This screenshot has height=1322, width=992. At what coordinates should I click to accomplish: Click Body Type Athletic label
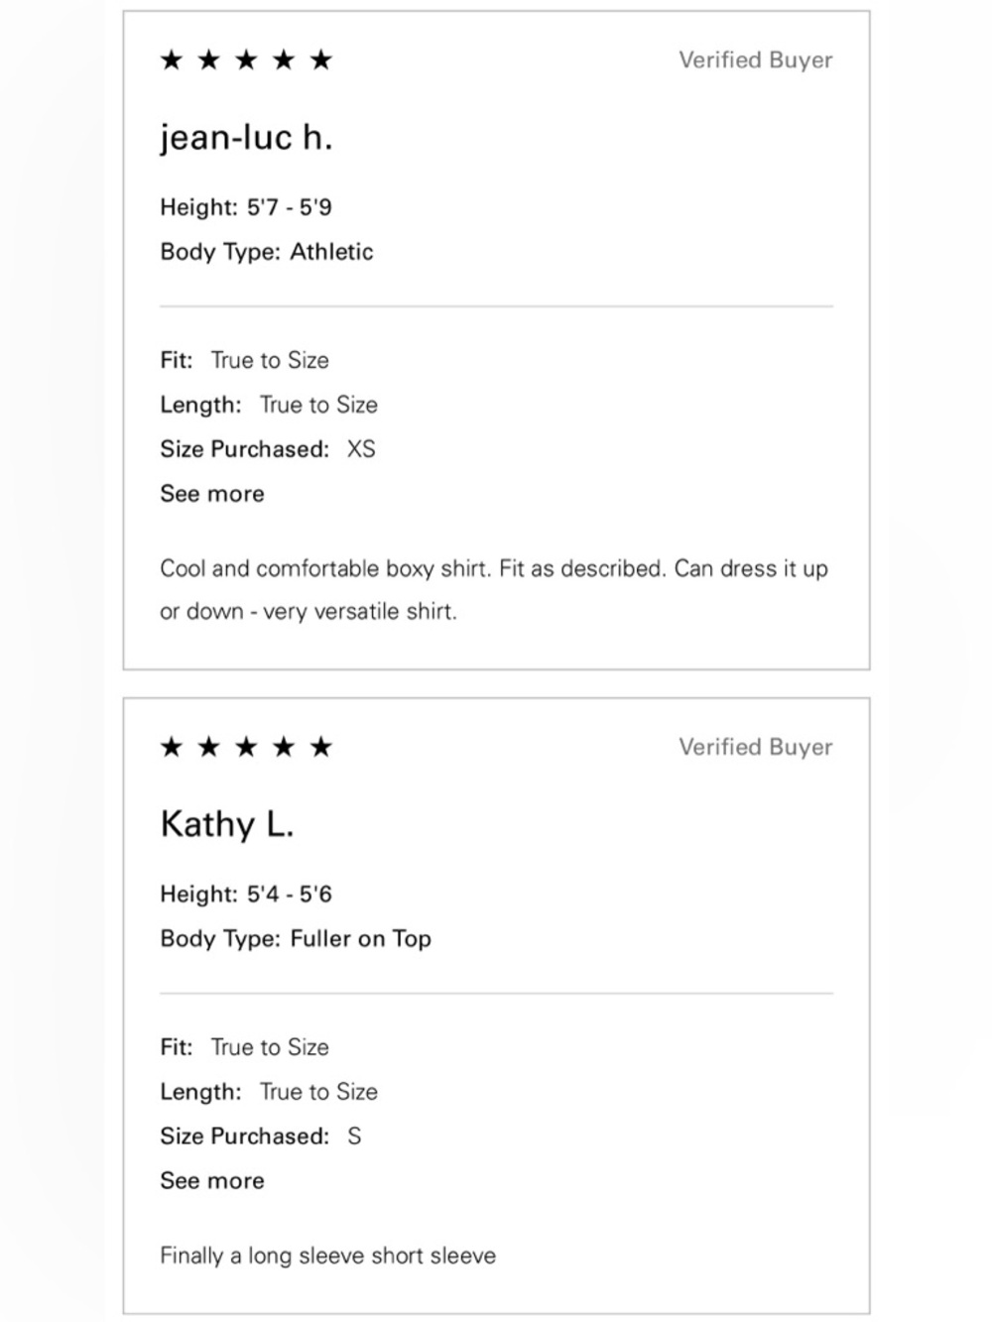[267, 252]
